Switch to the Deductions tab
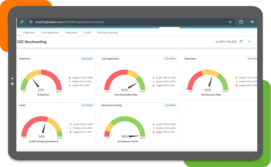Screen dimensions: 271x167 tap(71, 33)
